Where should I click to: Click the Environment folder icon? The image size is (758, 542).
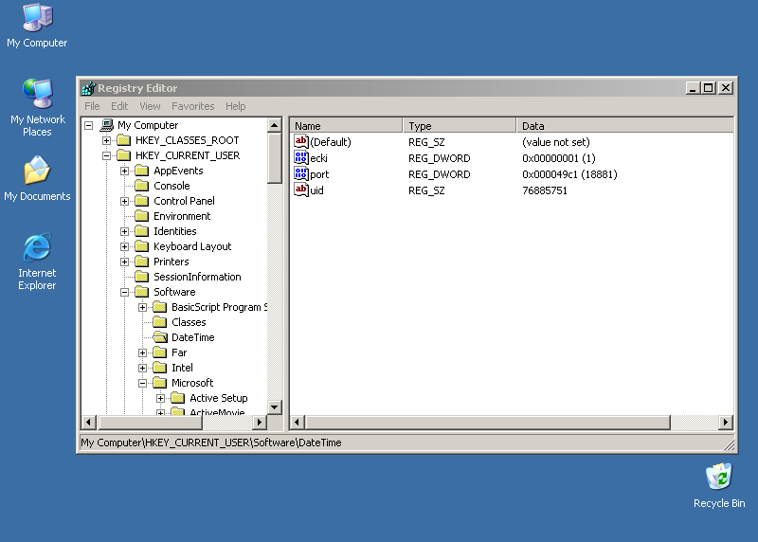pyautogui.click(x=142, y=216)
